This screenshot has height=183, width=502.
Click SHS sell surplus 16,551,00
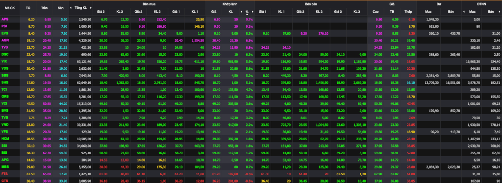point(453,82)
